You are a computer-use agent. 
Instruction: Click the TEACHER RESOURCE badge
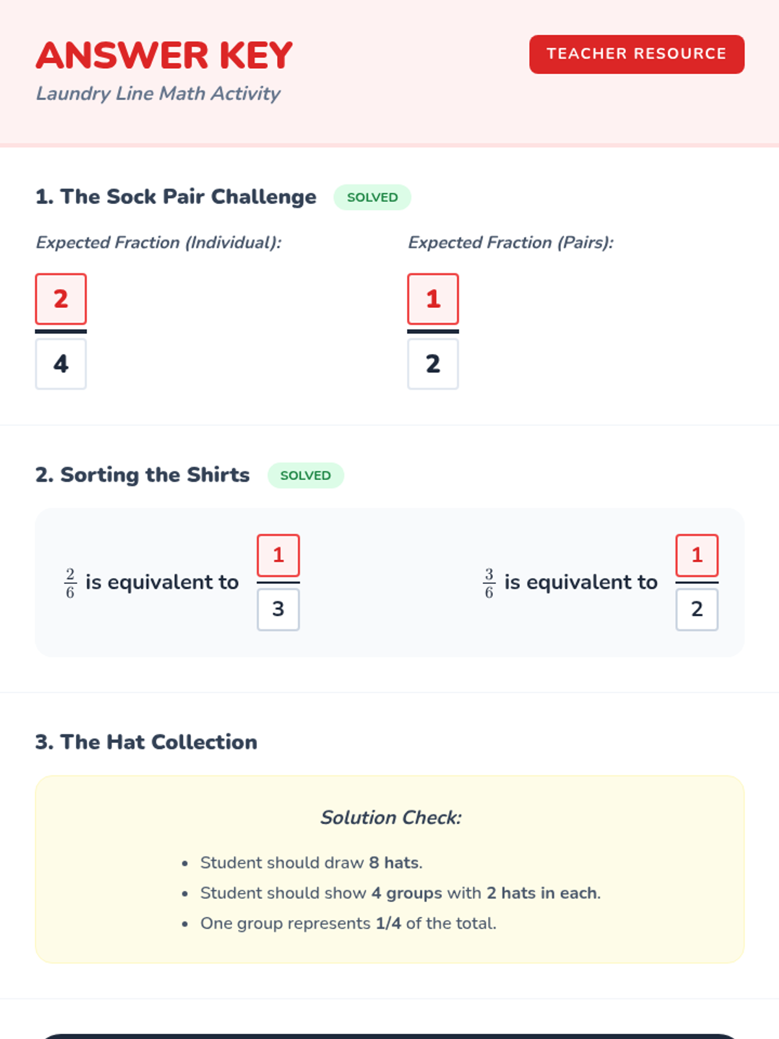[x=636, y=54]
